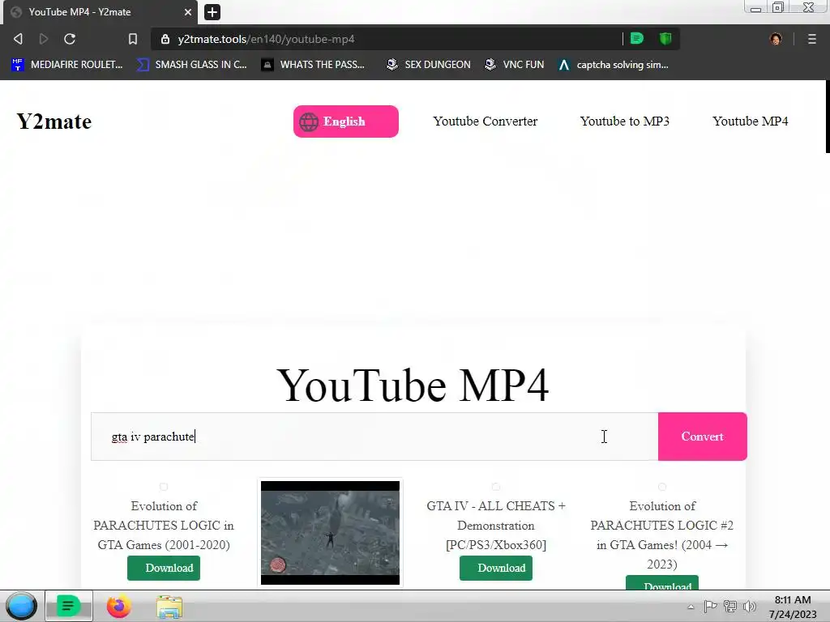
Task: Open the VNC FUN bookmark
Action: (515, 65)
